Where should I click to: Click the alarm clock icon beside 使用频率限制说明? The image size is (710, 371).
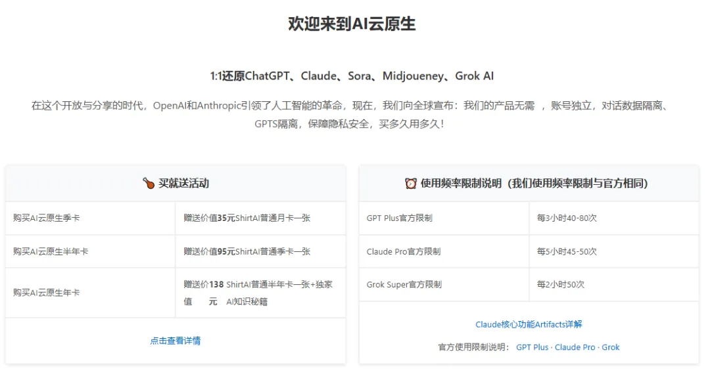[411, 184]
